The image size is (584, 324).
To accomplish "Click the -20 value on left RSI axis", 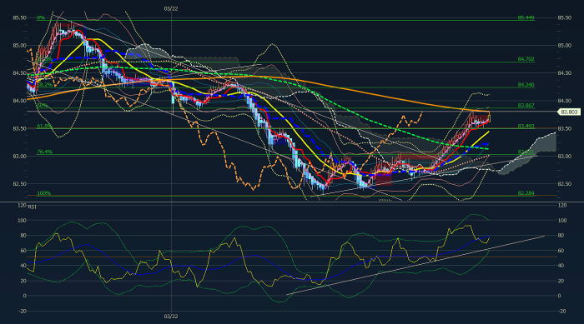I will point(23,311).
